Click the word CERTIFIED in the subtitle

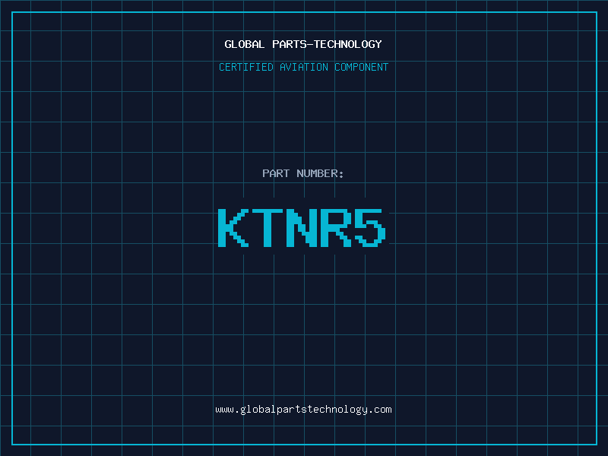(245, 67)
